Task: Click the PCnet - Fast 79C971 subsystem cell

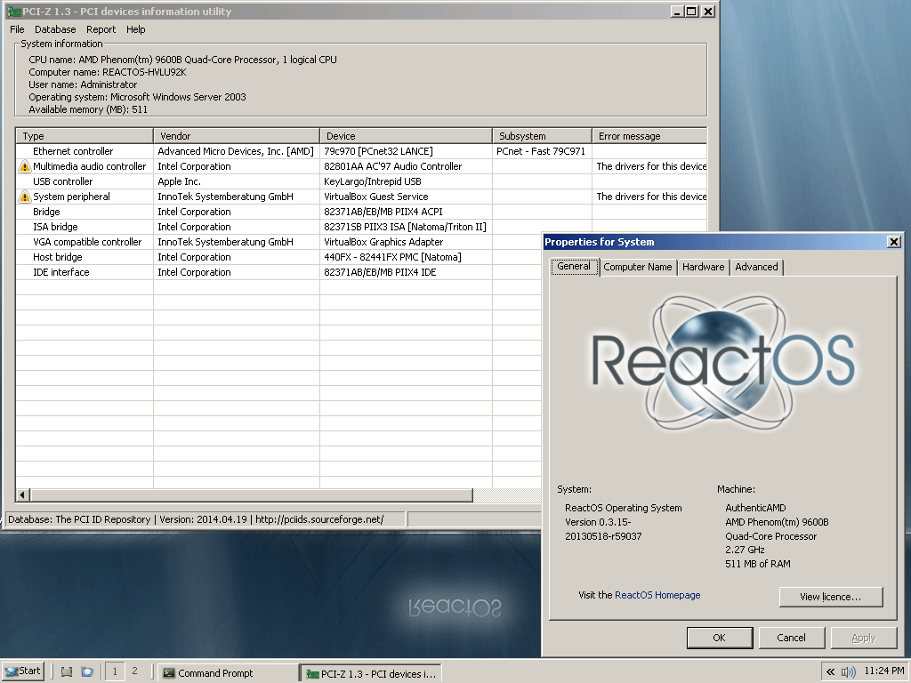Action: (541, 151)
